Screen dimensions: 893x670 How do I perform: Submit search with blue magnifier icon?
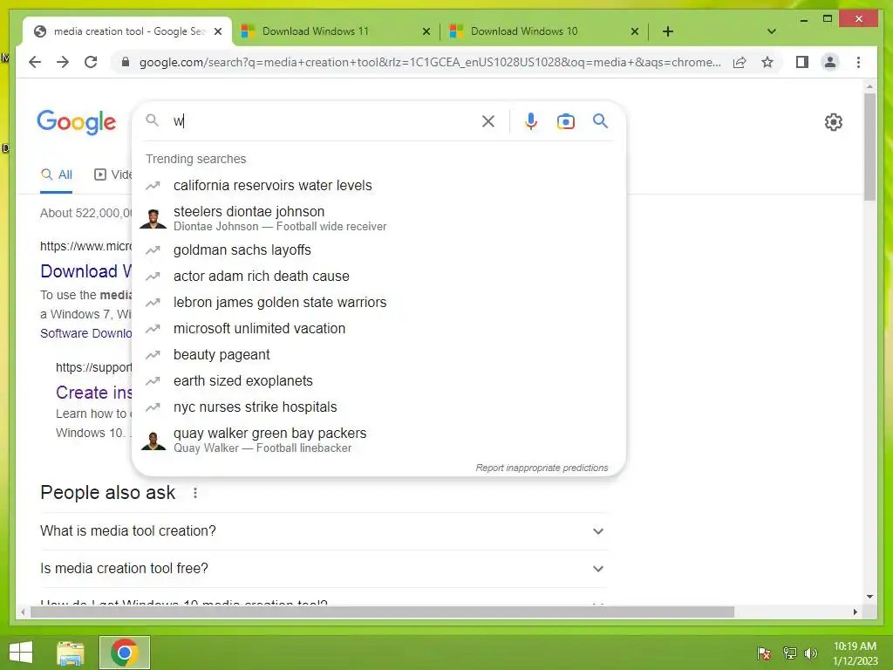[x=600, y=121]
